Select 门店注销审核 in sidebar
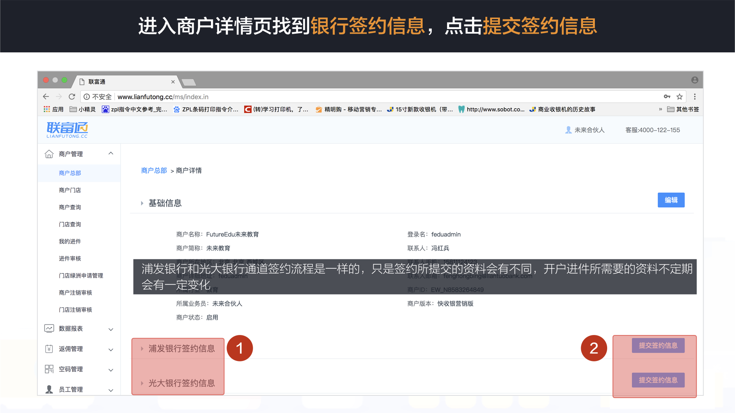This screenshot has height=413, width=735. tap(75, 310)
